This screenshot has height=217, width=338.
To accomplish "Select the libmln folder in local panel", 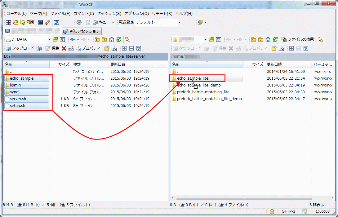I will 26,85.
